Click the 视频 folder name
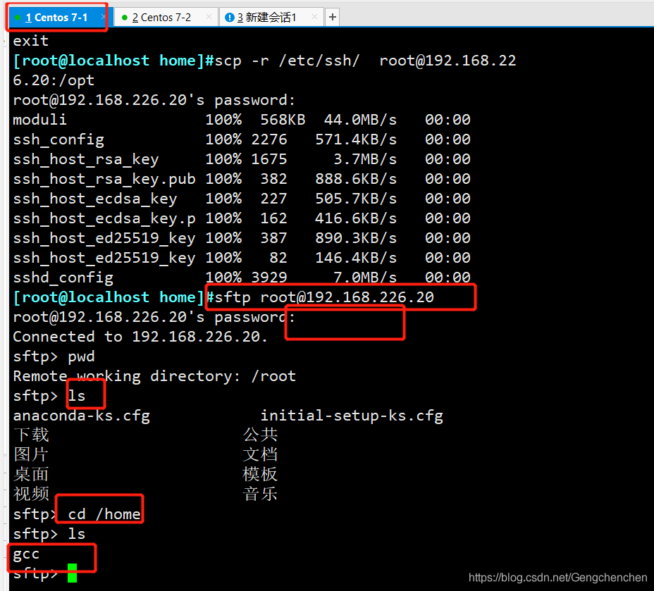 click(31, 494)
